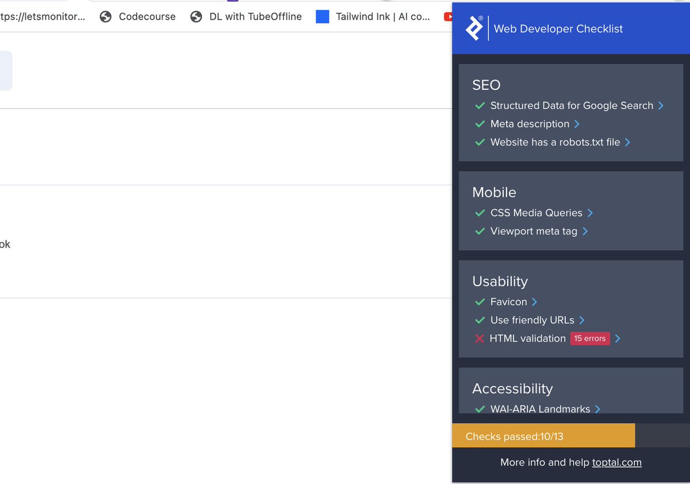
Task: Expand Use friendly URLs details
Action: (x=583, y=320)
